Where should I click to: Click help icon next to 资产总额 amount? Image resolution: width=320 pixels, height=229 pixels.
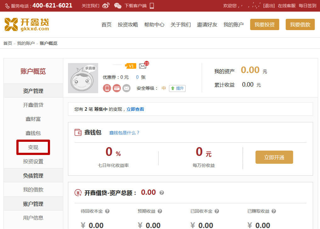[162, 193]
